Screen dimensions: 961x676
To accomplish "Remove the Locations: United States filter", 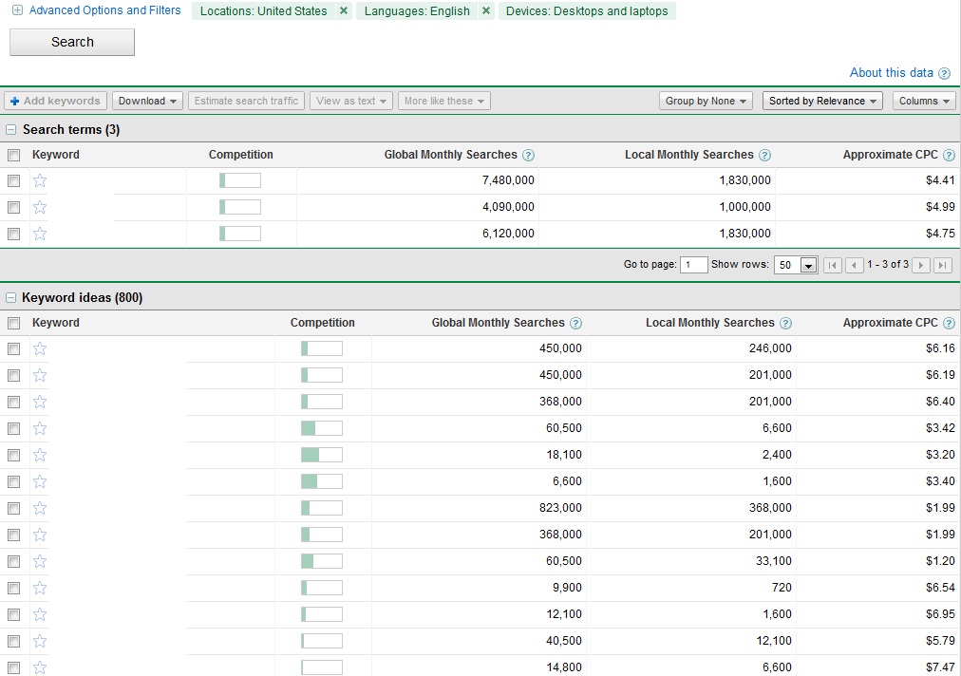I will click(x=344, y=11).
